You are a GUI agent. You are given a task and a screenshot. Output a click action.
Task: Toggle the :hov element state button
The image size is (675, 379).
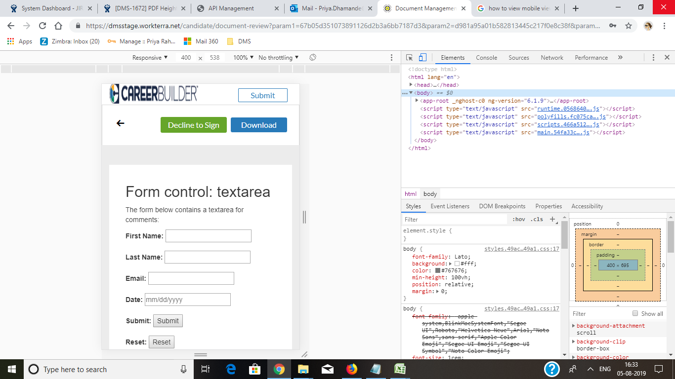pos(518,219)
